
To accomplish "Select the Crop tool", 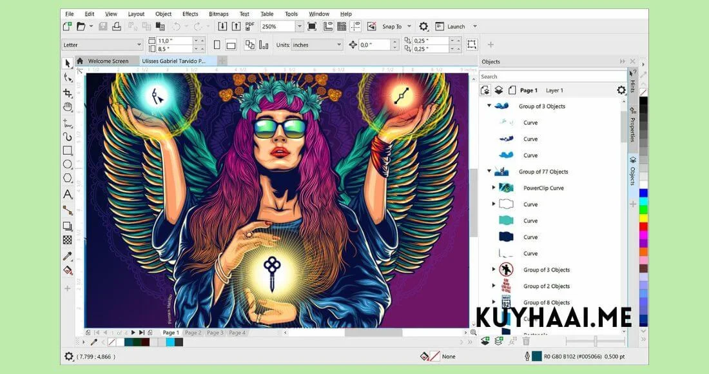I will click(x=68, y=93).
